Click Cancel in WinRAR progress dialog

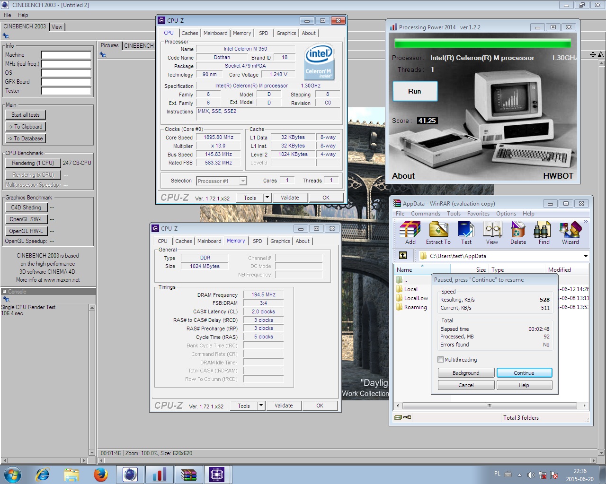[x=466, y=385]
